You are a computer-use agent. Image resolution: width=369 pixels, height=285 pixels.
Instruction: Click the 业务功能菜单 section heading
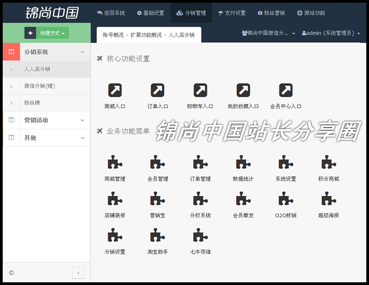click(x=128, y=131)
